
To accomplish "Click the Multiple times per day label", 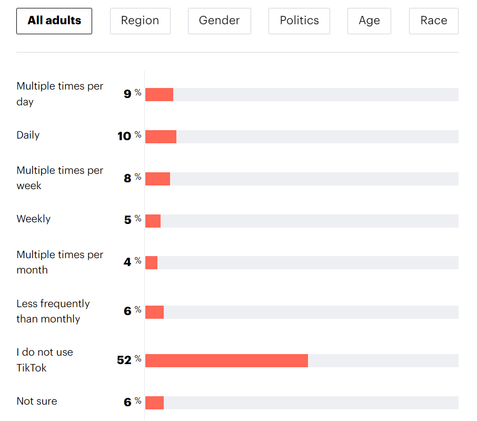I will pos(59,94).
